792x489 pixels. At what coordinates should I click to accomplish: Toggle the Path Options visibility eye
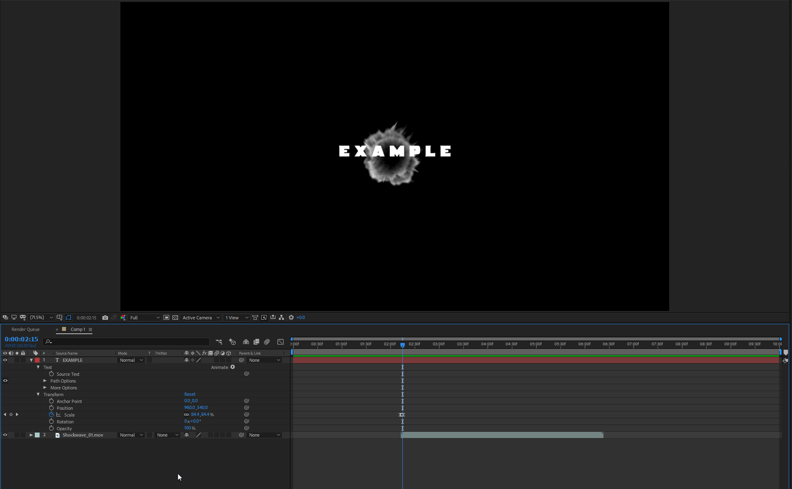(5, 381)
